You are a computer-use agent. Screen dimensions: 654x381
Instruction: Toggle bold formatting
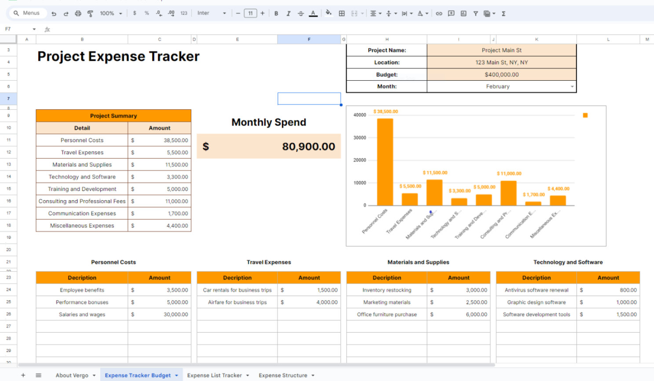click(x=276, y=13)
